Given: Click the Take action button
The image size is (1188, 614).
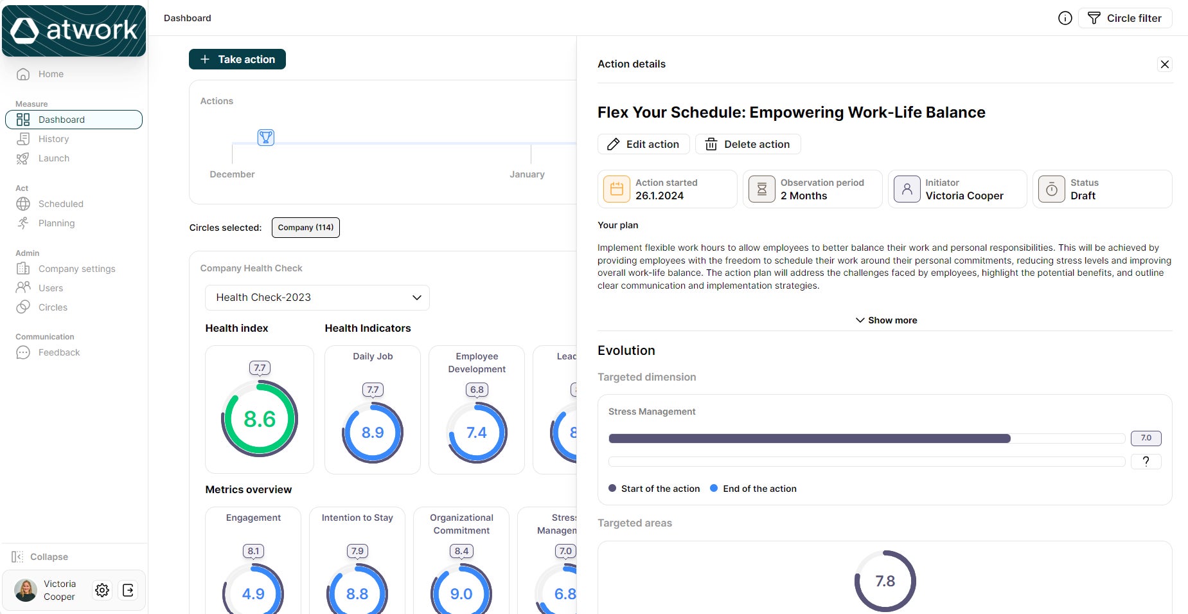Looking at the screenshot, I should 237,59.
